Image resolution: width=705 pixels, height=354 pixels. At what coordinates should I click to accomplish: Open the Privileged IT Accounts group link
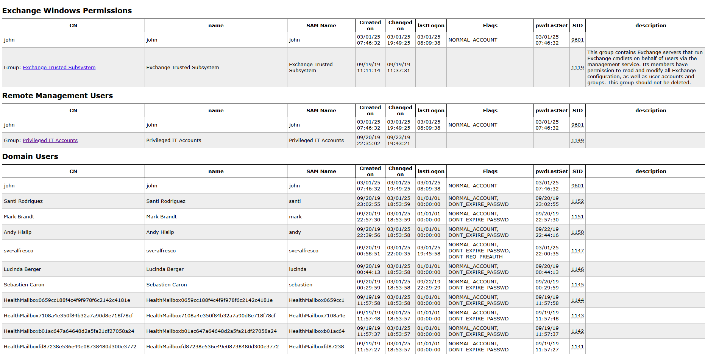tap(50, 141)
